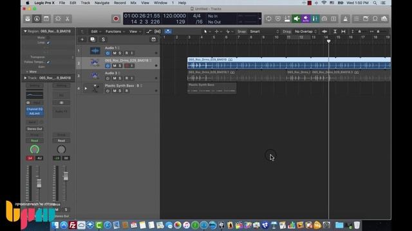Open the tracks area Functions dropdown menu
412x231 pixels.
click(x=115, y=31)
